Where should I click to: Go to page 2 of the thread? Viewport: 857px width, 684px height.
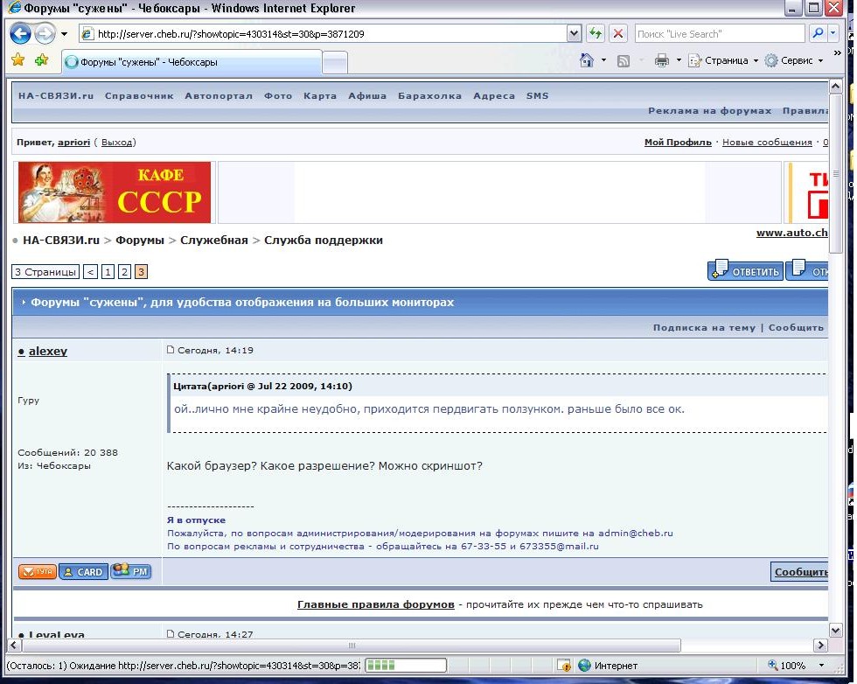tap(125, 272)
